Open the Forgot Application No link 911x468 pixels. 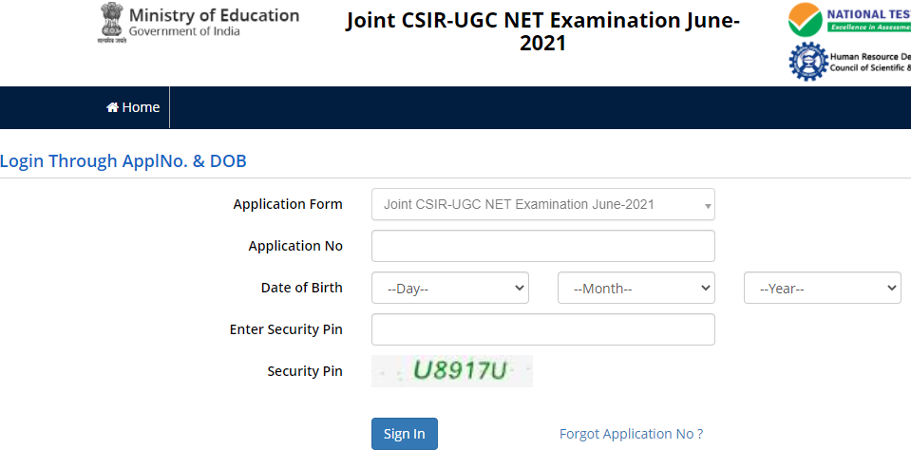[631, 434]
